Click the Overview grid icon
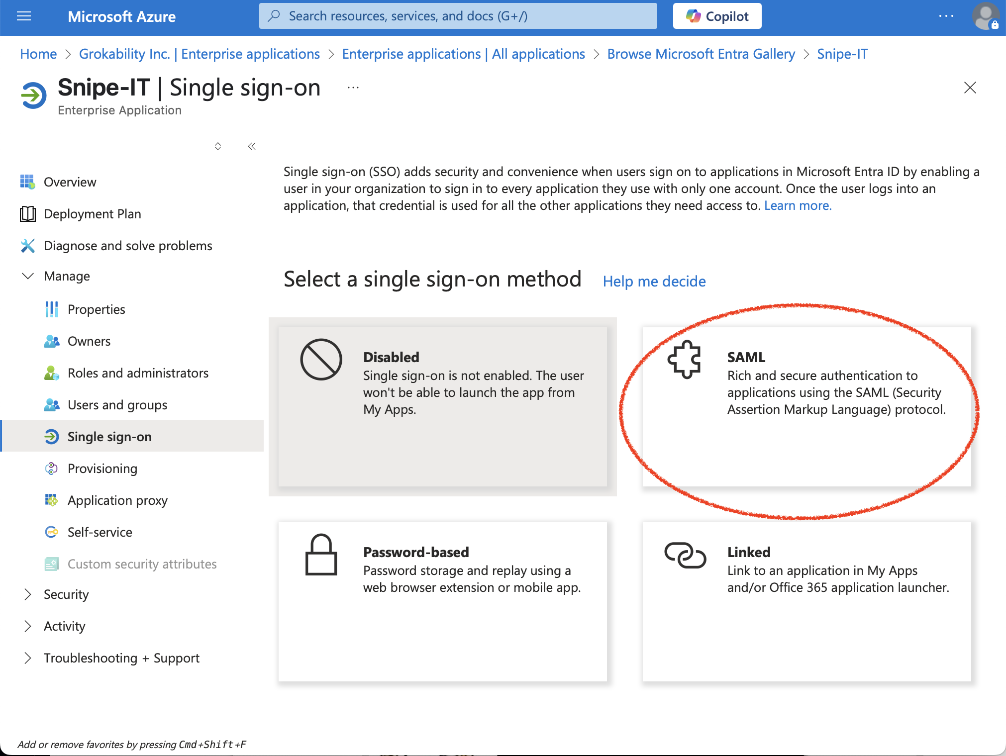Image resolution: width=1006 pixels, height=756 pixels. tap(28, 182)
